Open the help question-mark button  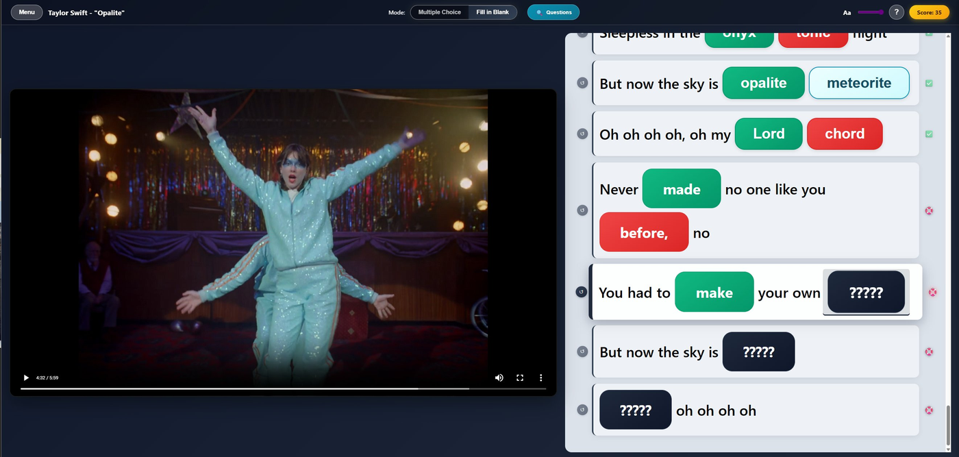(x=896, y=12)
